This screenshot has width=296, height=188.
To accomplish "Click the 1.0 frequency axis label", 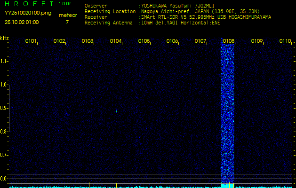I will [x=4, y=85].
